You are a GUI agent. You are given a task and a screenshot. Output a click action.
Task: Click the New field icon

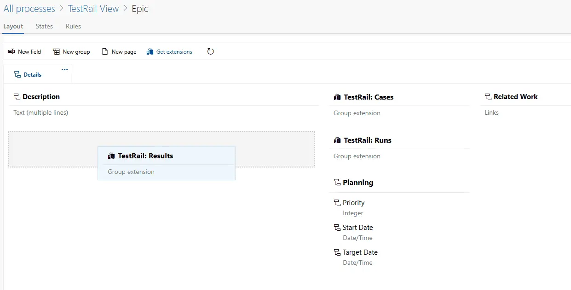tap(12, 52)
